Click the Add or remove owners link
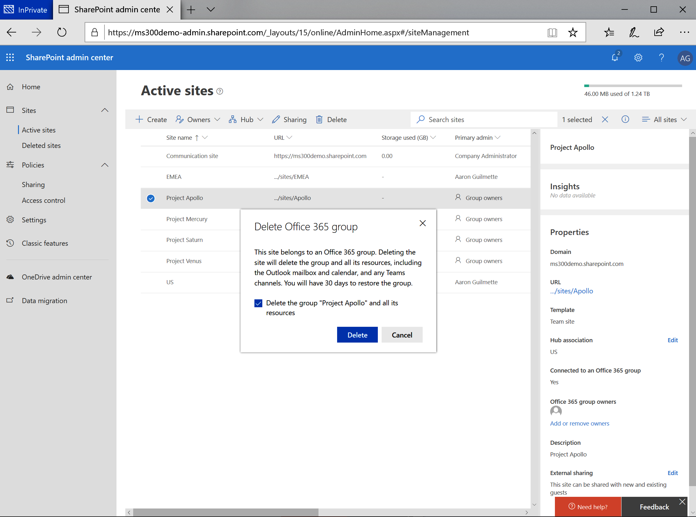This screenshot has width=696, height=517. pyautogui.click(x=579, y=423)
